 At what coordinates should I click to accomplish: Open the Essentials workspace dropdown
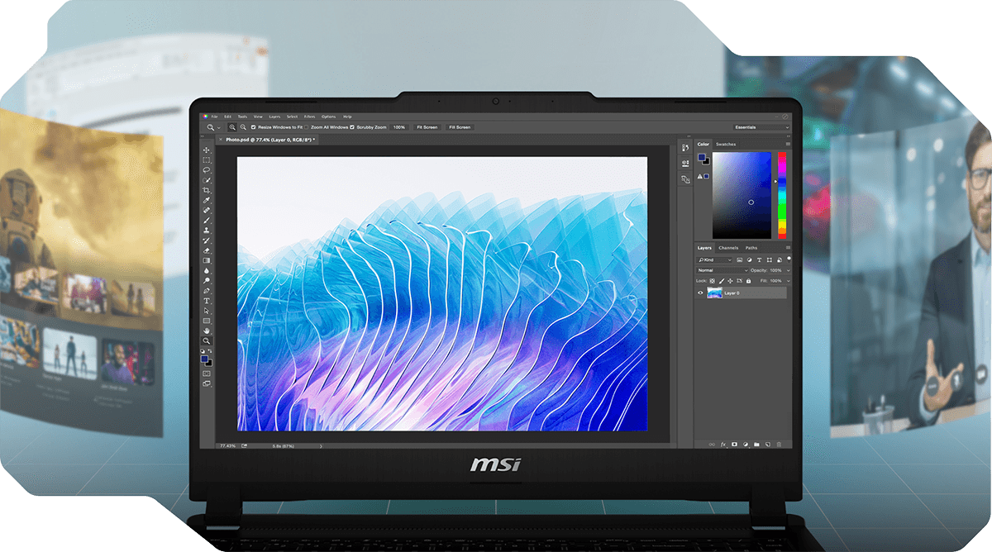pyautogui.click(x=761, y=127)
